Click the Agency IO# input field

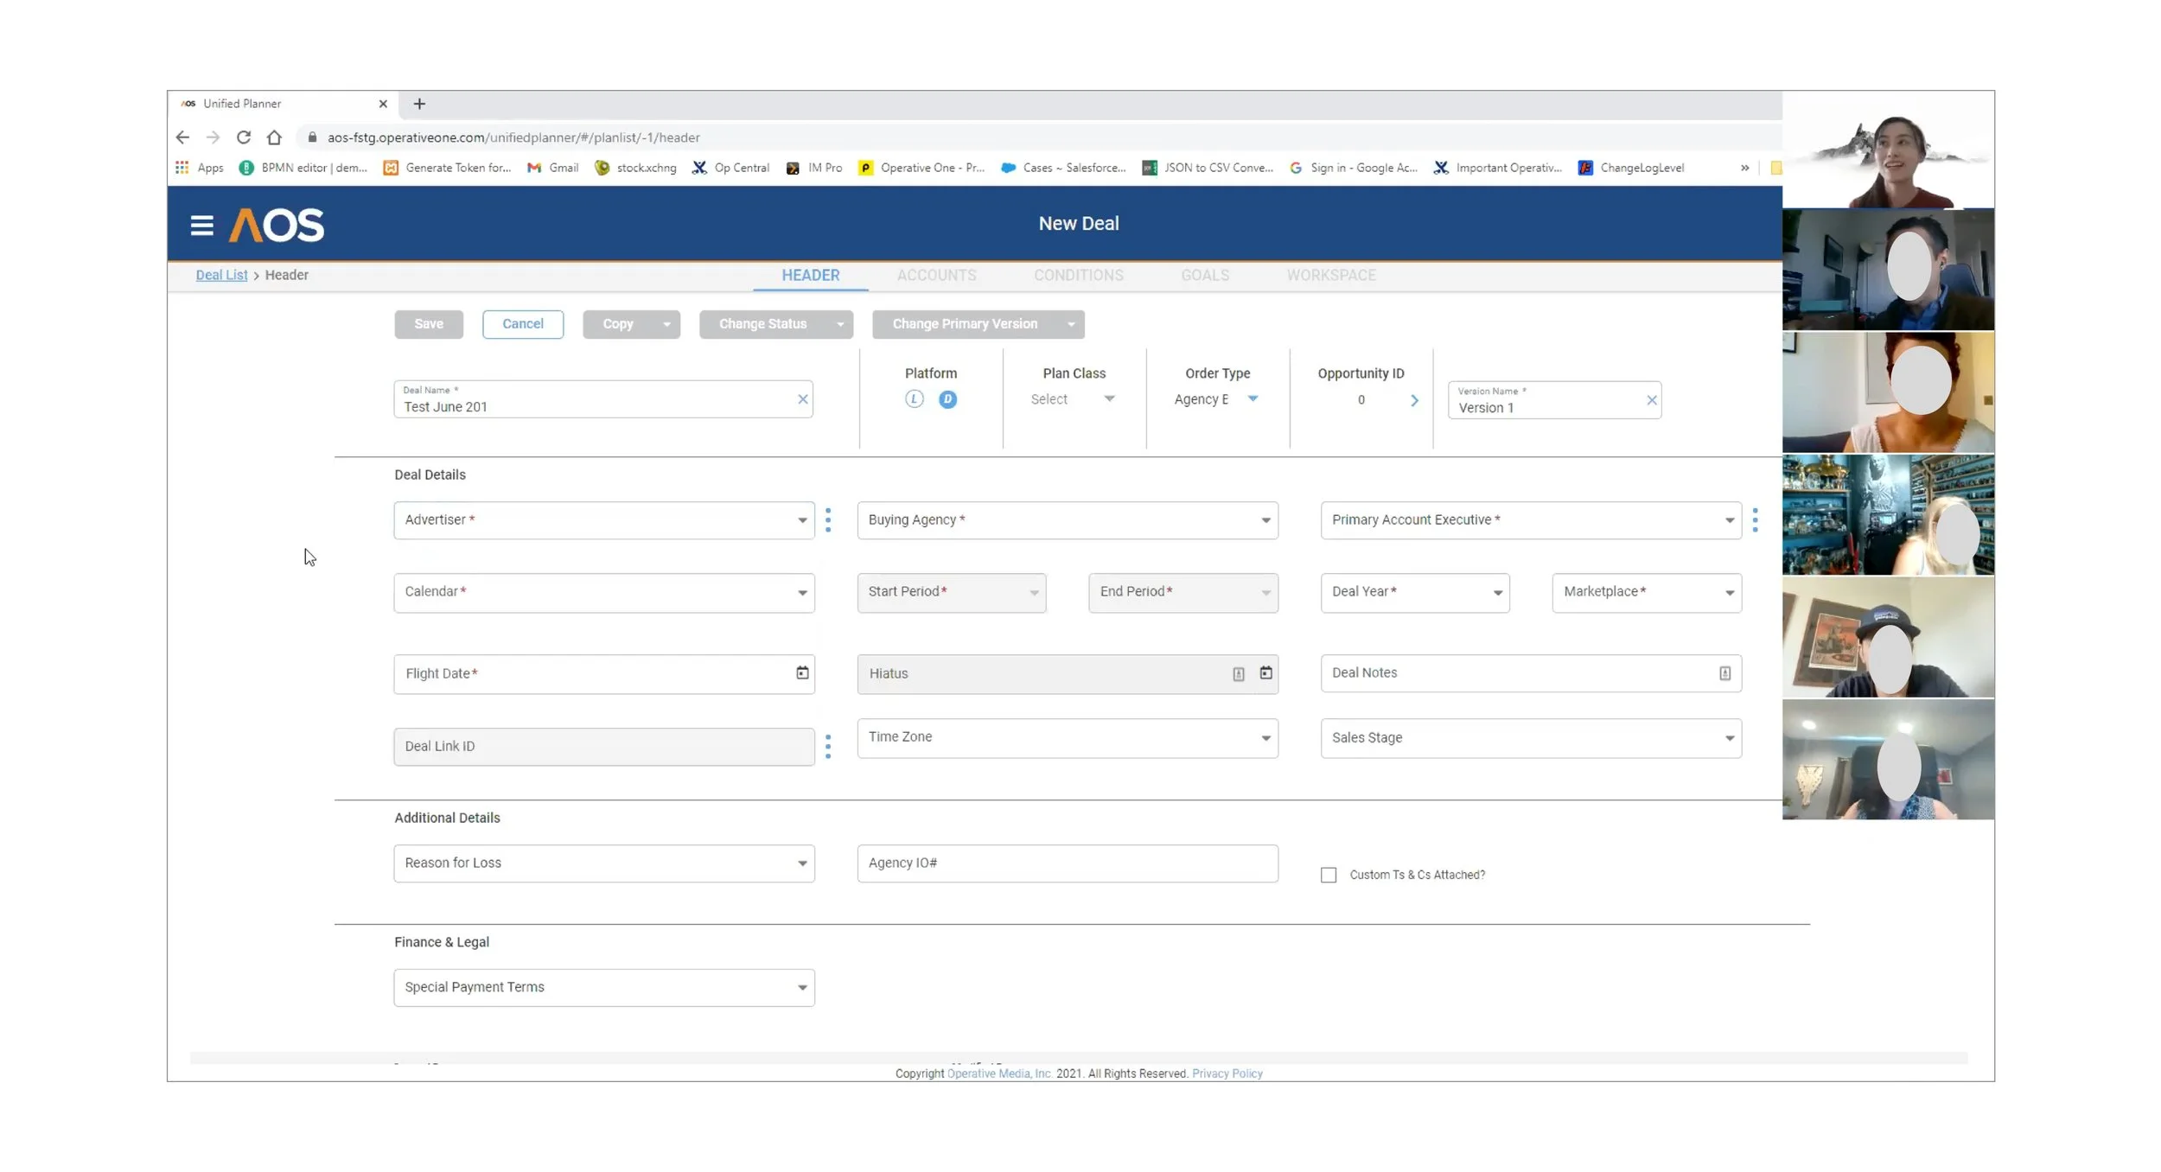(1067, 863)
